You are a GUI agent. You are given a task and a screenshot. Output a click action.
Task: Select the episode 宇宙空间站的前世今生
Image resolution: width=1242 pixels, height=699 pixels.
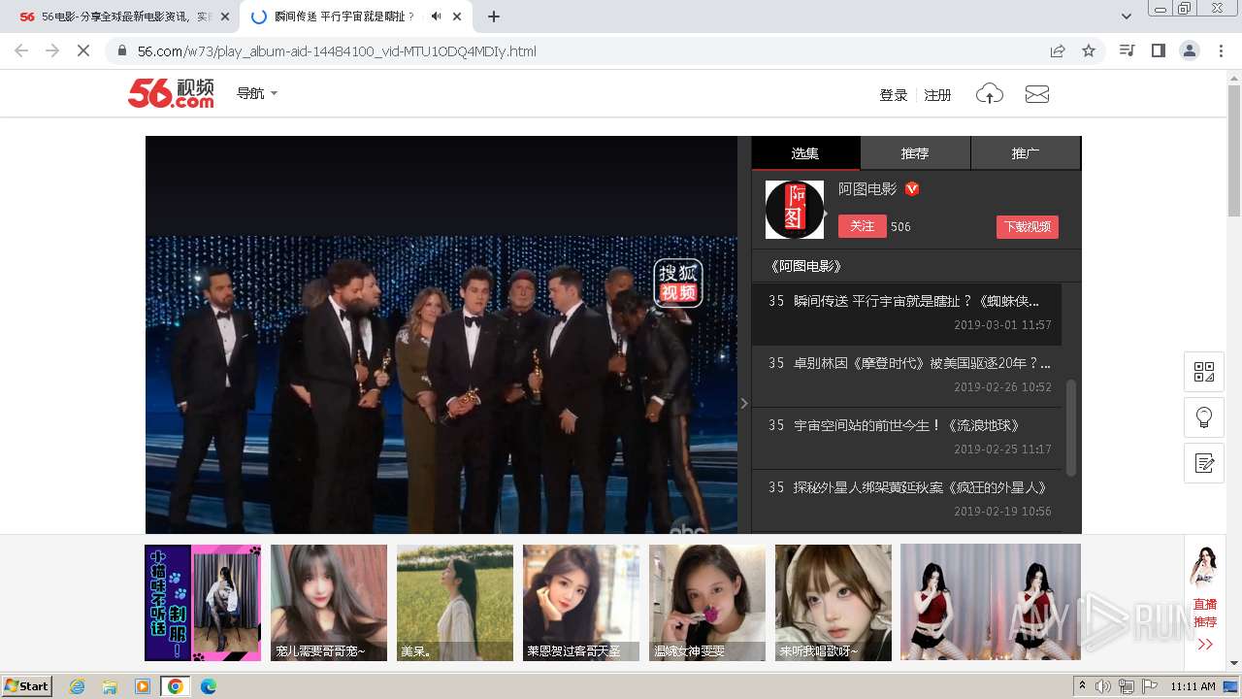click(x=906, y=438)
